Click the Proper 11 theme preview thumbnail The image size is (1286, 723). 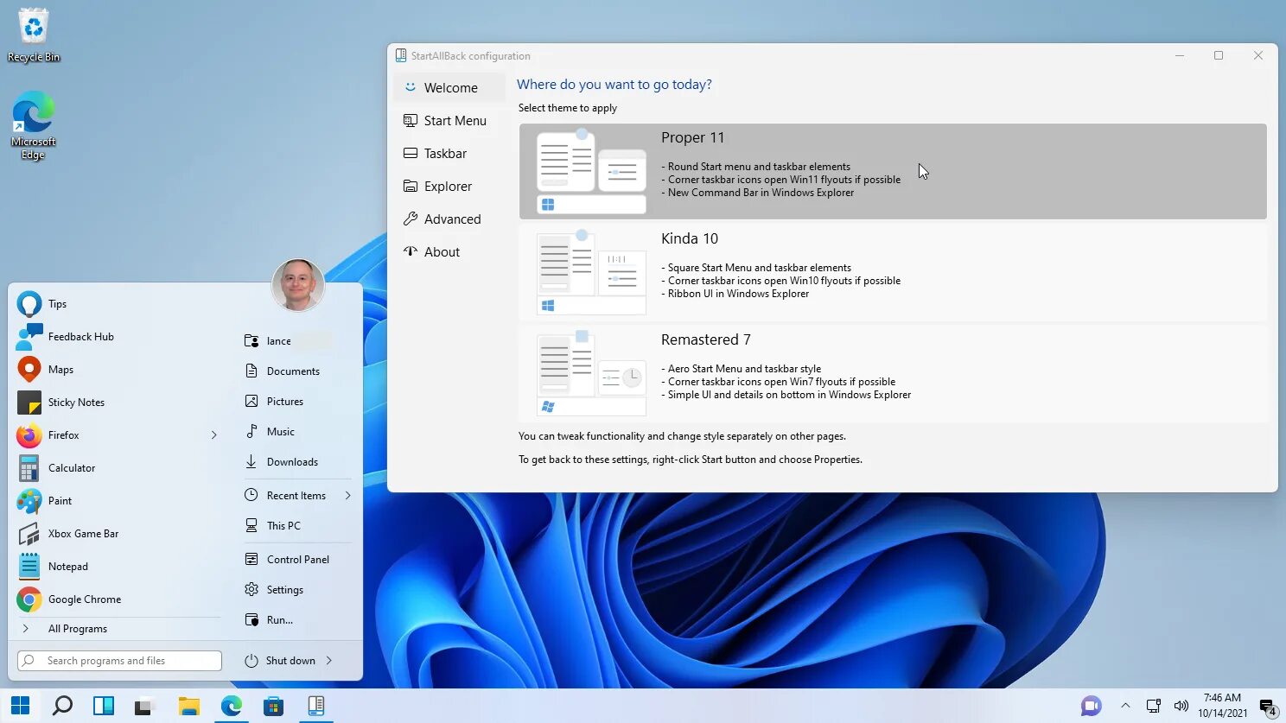[x=591, y=171]
